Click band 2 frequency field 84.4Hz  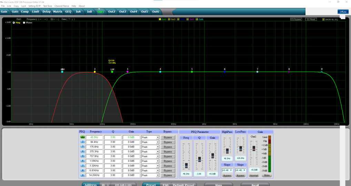coord(94,142)
